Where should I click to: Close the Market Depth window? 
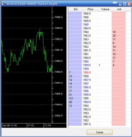point(129,4)
